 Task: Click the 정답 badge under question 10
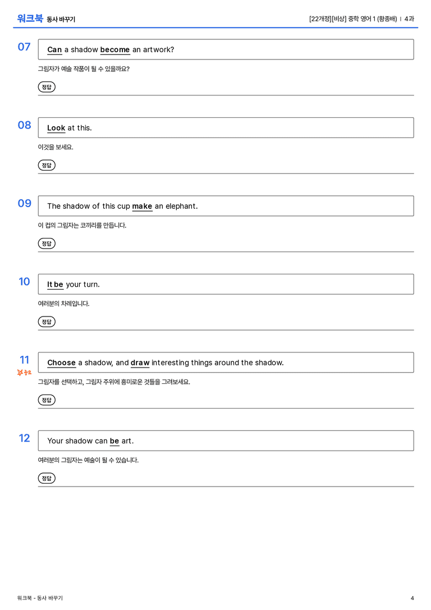click(47, 322)
